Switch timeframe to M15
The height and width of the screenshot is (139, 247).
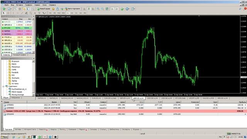coord(59,13)
